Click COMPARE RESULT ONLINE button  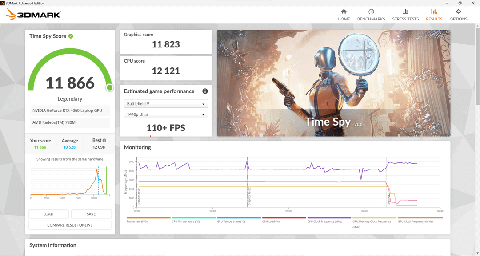(x=70, y=225)
